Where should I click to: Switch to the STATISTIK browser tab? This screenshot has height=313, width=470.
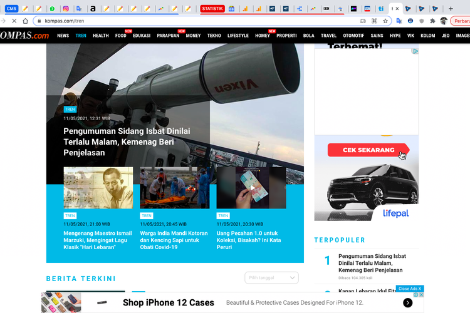click(x=212, y=9)
